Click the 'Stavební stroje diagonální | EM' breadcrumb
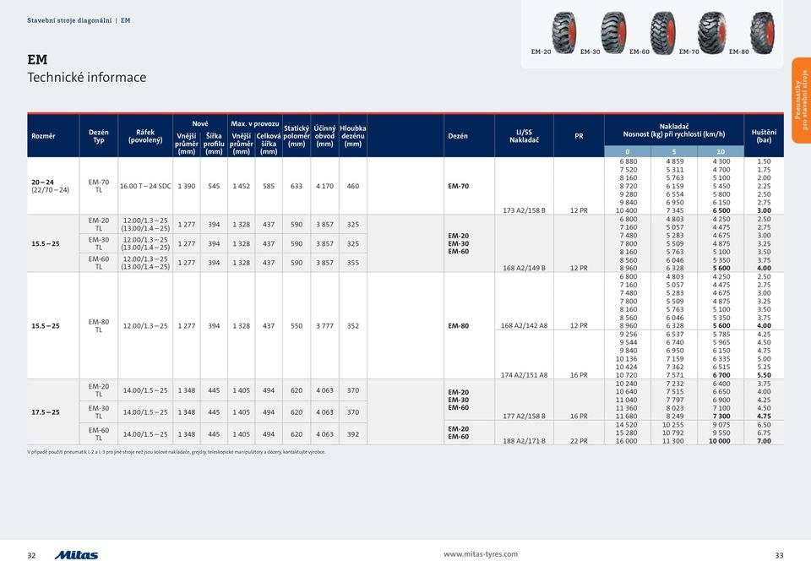This screenshot has width=811, height=561. pyautogui.click(x=79, y=20)
